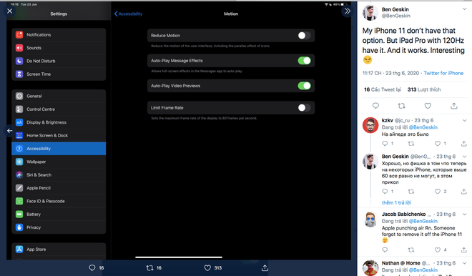Go back to Accessibility page
This screenshot has width=472, height=276.
[x=128, y=14]
